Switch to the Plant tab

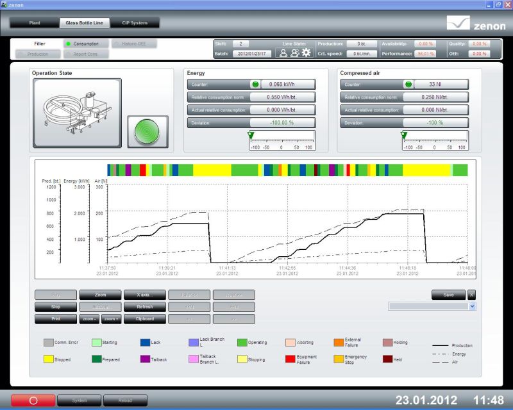(34, 23)
